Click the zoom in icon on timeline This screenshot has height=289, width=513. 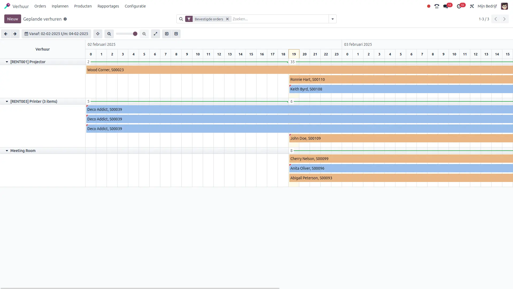click(x=144, y=33)
